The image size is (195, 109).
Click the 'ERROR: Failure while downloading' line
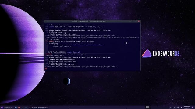coord(69,41)
